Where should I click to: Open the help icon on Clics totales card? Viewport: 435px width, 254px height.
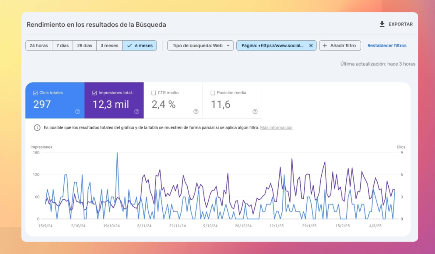click(x=77, y=111)
